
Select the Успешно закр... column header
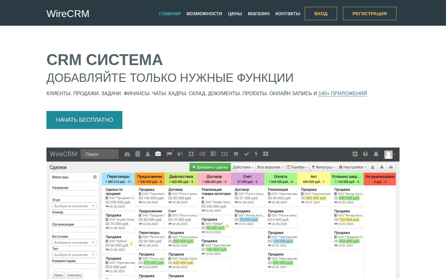click(x=347, y=179)
